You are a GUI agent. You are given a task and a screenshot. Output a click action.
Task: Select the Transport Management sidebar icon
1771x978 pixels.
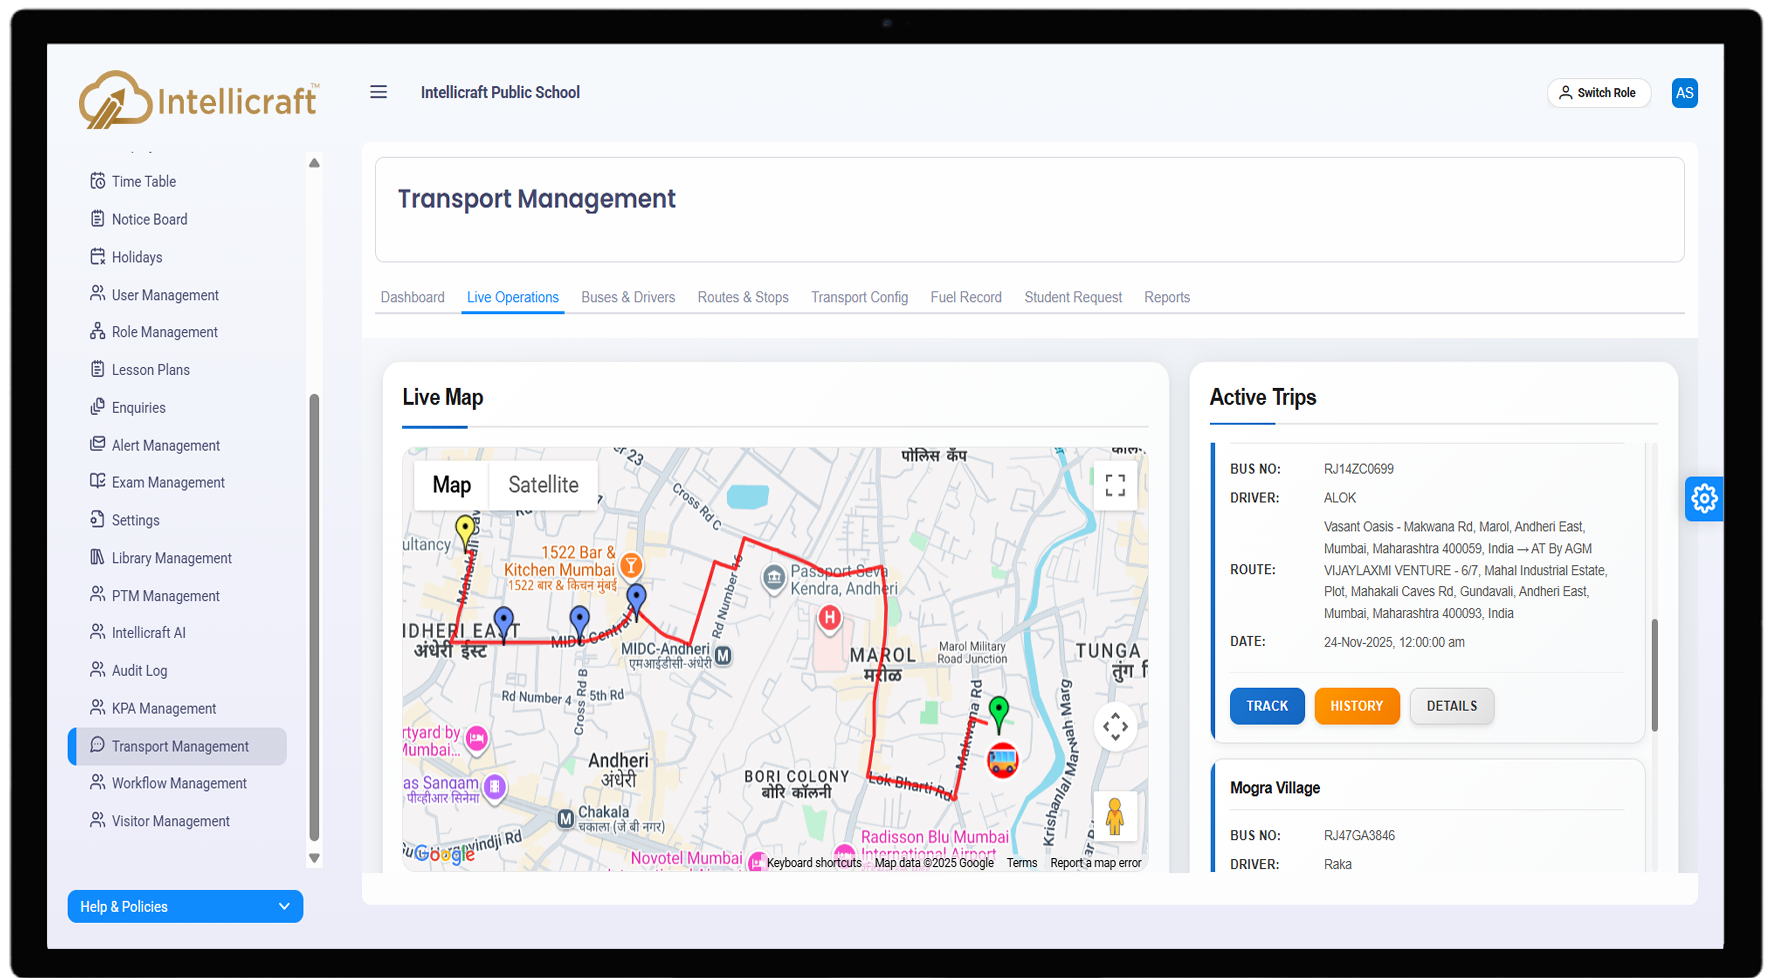point(97,745)
